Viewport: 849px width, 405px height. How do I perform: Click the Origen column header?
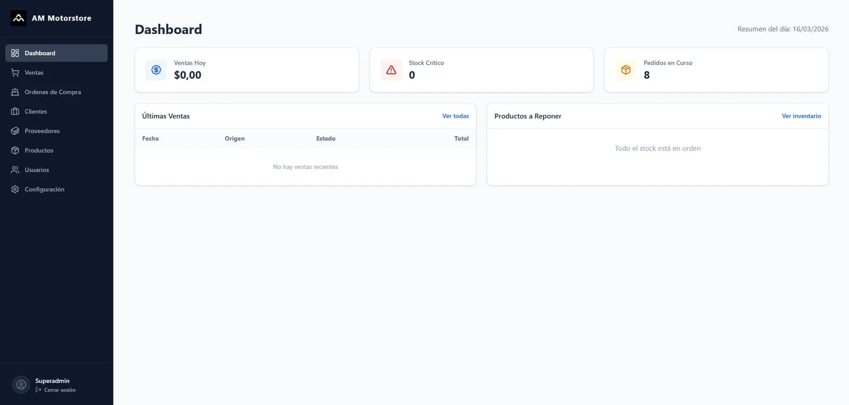(235, 138)
